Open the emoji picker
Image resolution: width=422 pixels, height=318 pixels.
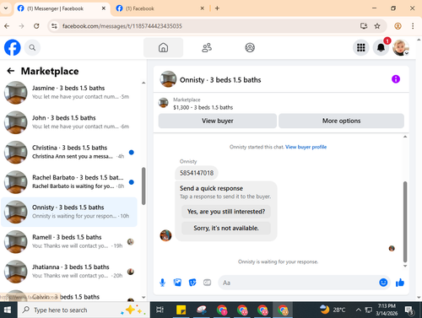tap(383, 283)
